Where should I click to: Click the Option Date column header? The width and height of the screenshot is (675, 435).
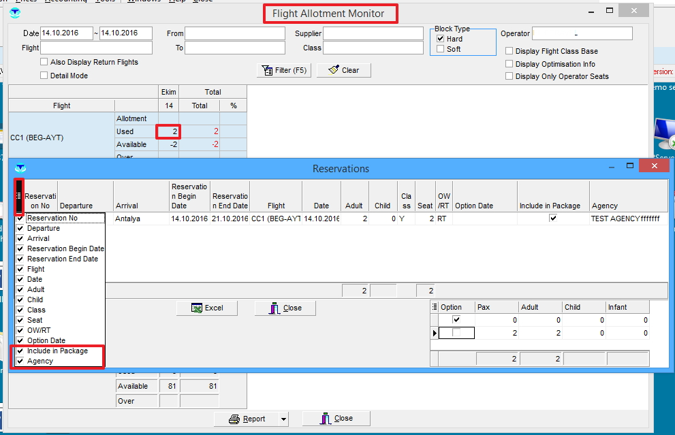pyautogui.click(x=484, y=206)
